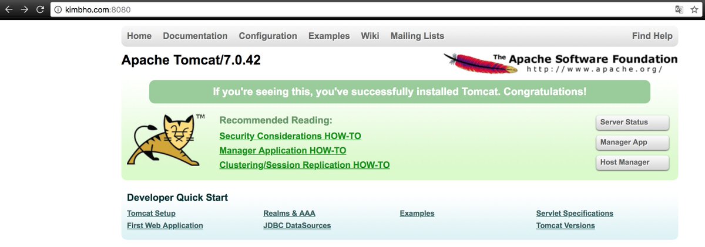Click the translate page icon

679,9
